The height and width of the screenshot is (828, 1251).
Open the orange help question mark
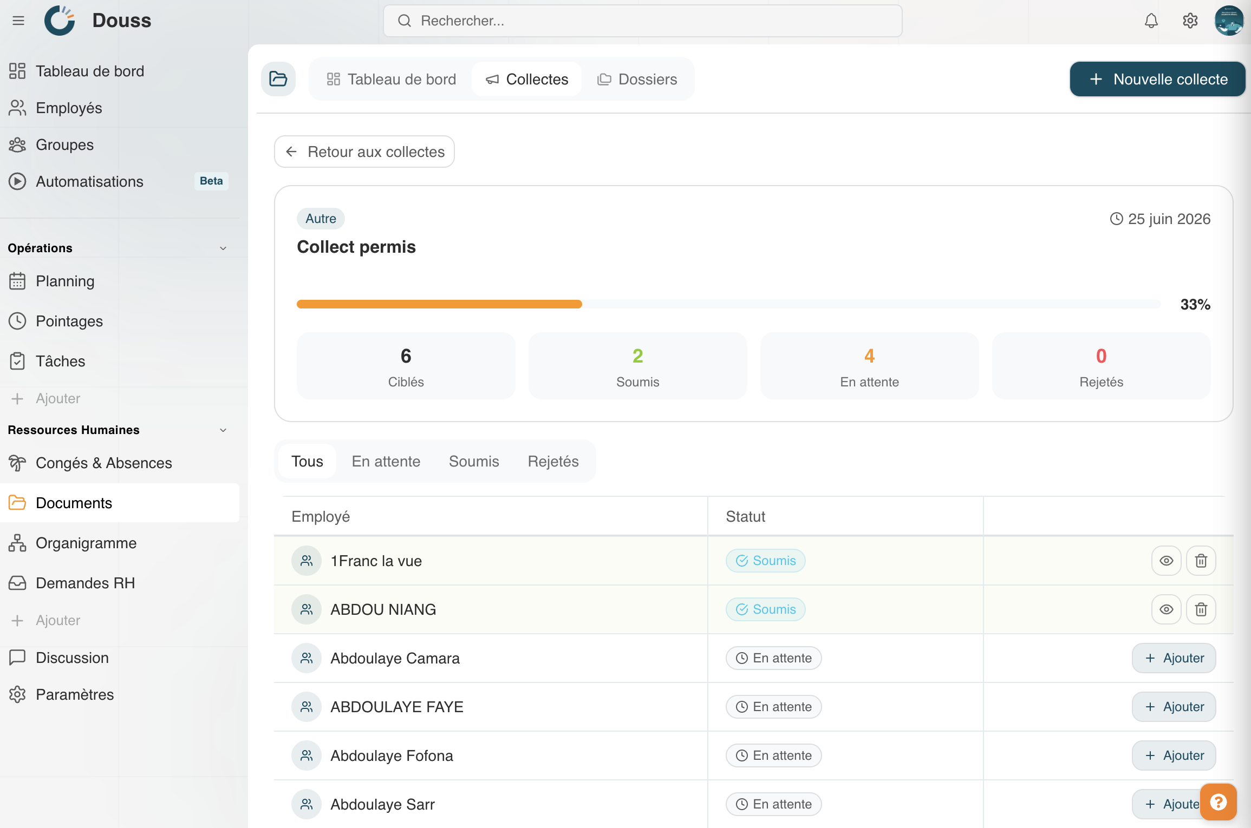point(1218,801)
